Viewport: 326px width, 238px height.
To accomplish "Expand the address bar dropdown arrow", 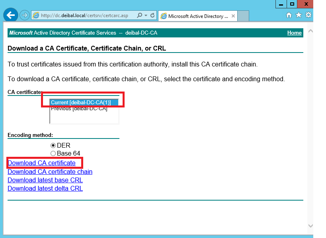I will click(146, 16).
